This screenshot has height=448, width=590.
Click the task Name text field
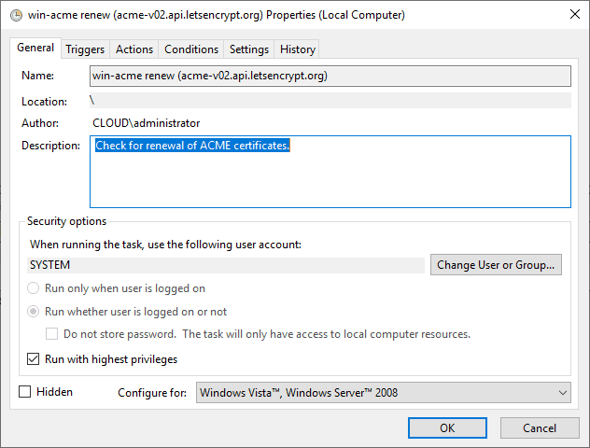tap(330, 76)
